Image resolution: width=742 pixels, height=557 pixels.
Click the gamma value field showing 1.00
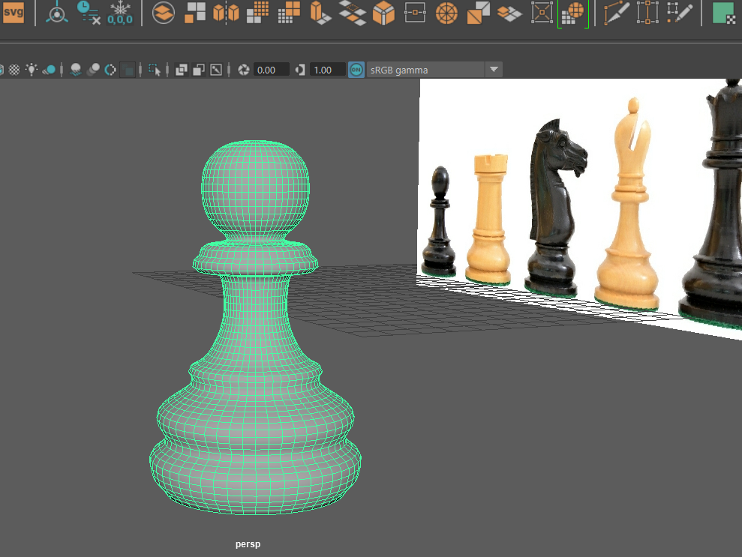[x=327, y=69]
